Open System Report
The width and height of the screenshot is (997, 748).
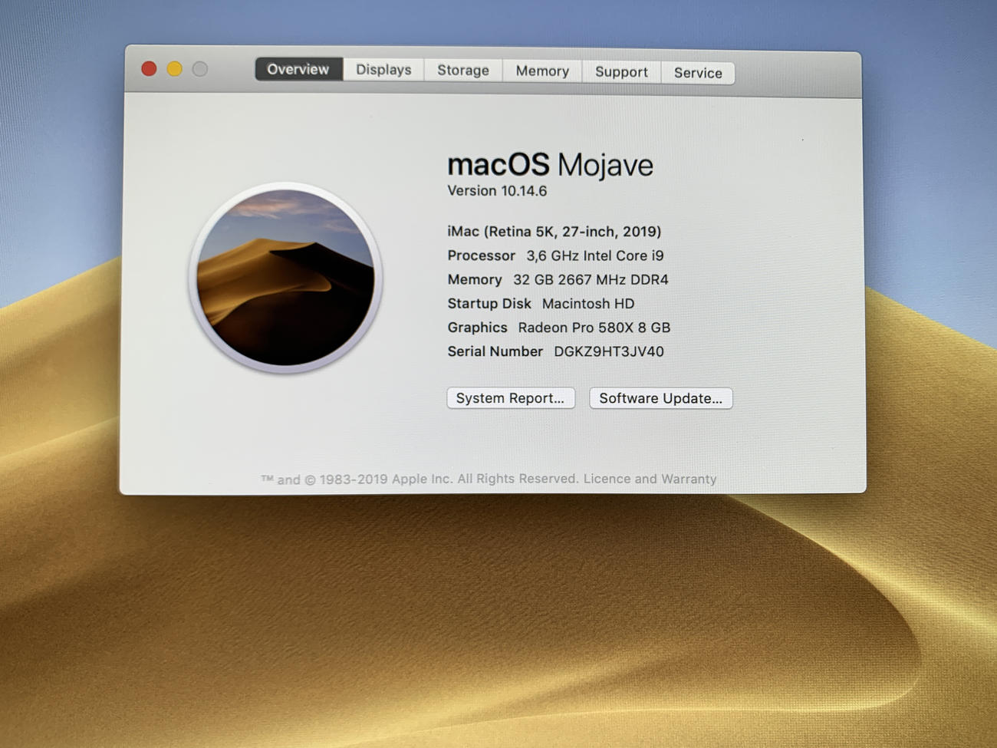[511, 398]
